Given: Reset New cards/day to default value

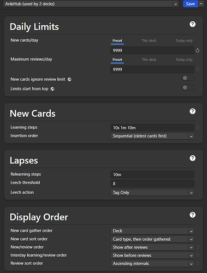Looking at the screenshot, I should point(197,50).
